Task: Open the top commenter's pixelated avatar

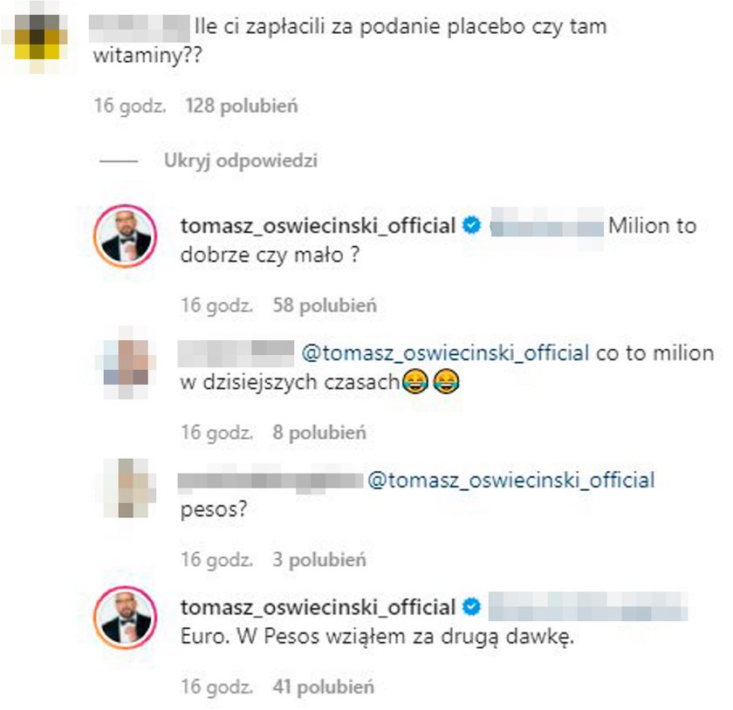Action: pos(38,38)
